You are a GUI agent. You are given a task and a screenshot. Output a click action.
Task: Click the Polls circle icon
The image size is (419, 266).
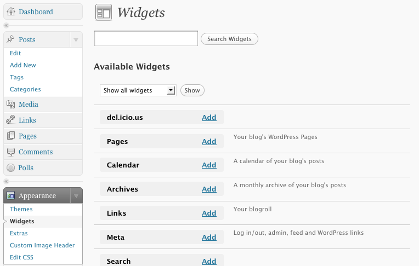(x=10, y=167)
